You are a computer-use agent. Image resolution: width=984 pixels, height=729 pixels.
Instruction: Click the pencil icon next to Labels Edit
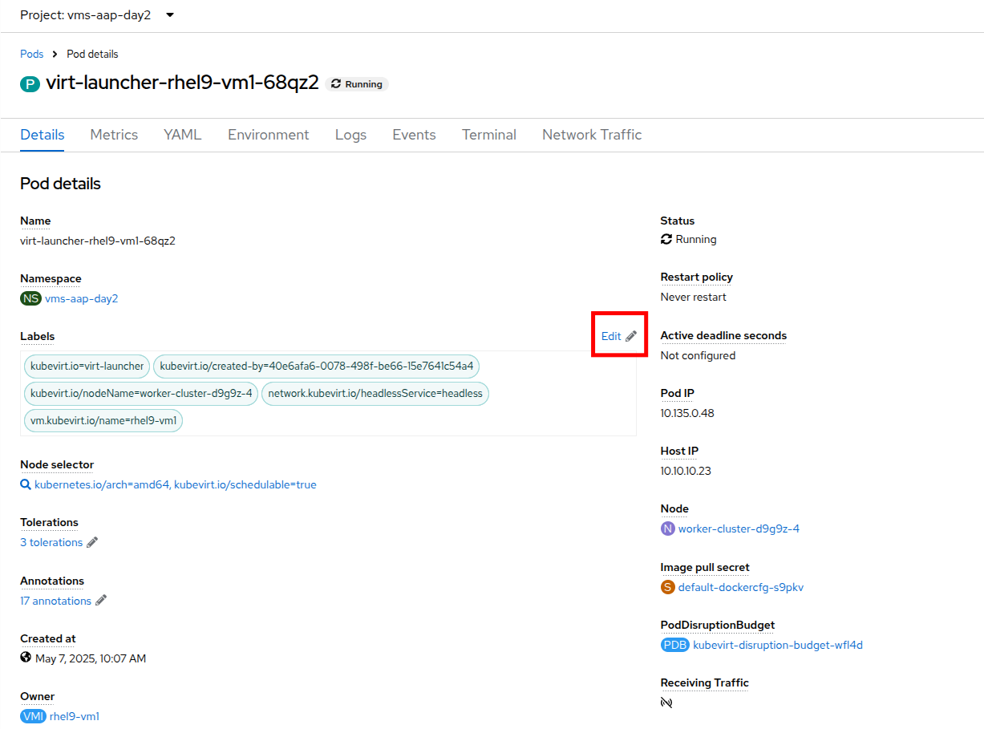coord(631,337)
